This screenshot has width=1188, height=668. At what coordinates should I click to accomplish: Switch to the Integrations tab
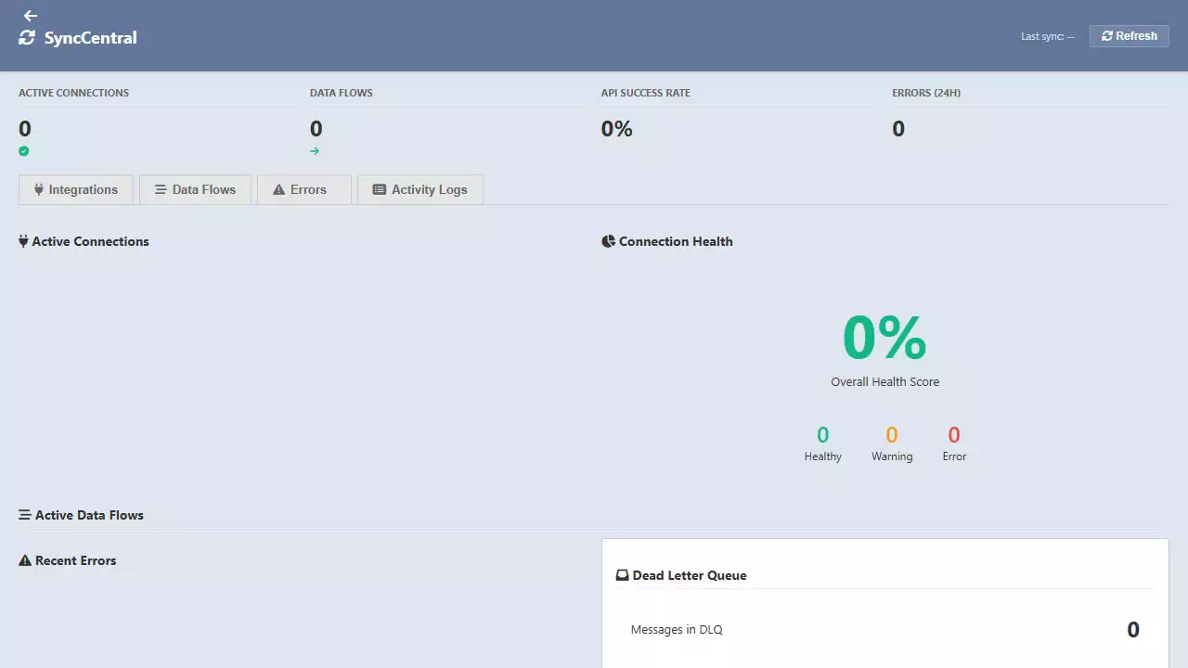75,189
